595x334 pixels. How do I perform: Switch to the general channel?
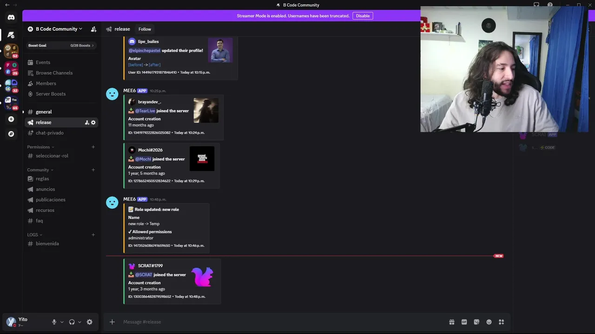pyautogui.click(x=61, y=112)
